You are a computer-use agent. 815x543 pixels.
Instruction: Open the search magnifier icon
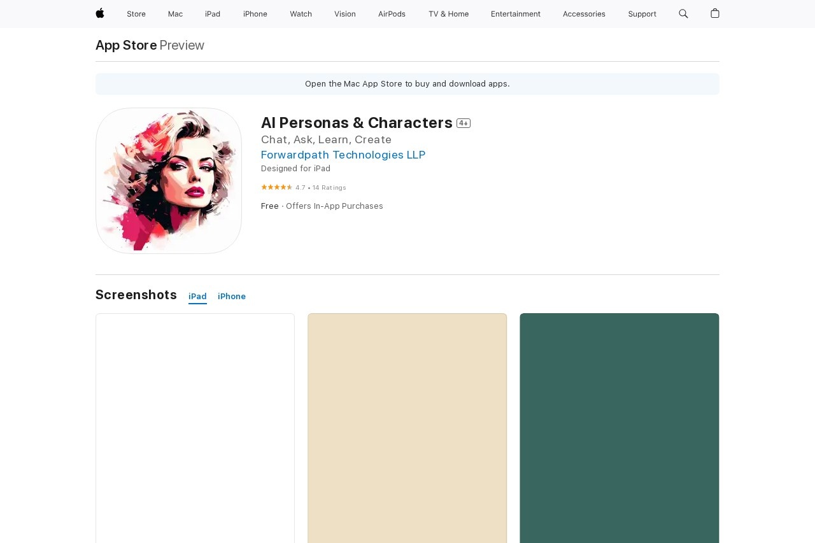tap(683, 13)
